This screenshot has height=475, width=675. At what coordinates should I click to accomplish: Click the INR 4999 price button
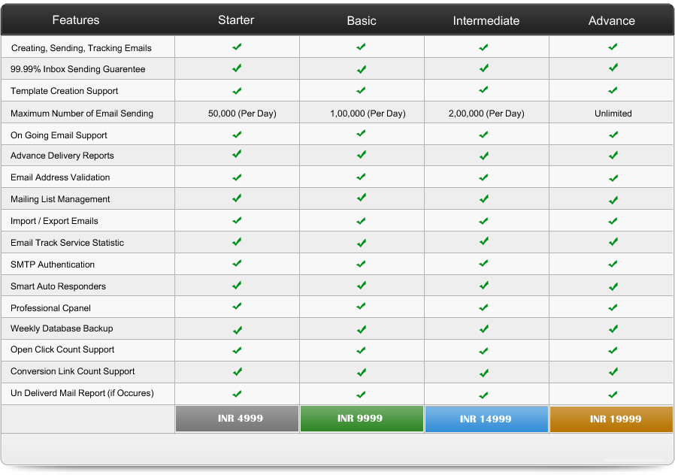[x=237, y=419]
